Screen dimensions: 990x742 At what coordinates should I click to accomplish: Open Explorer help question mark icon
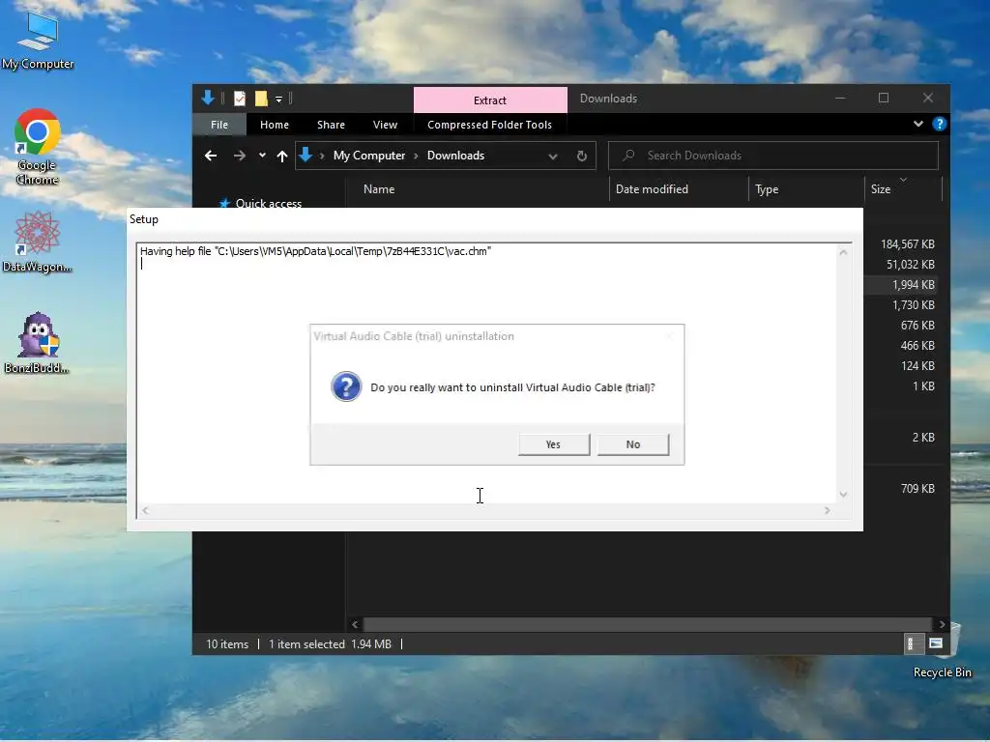(939, 125)
